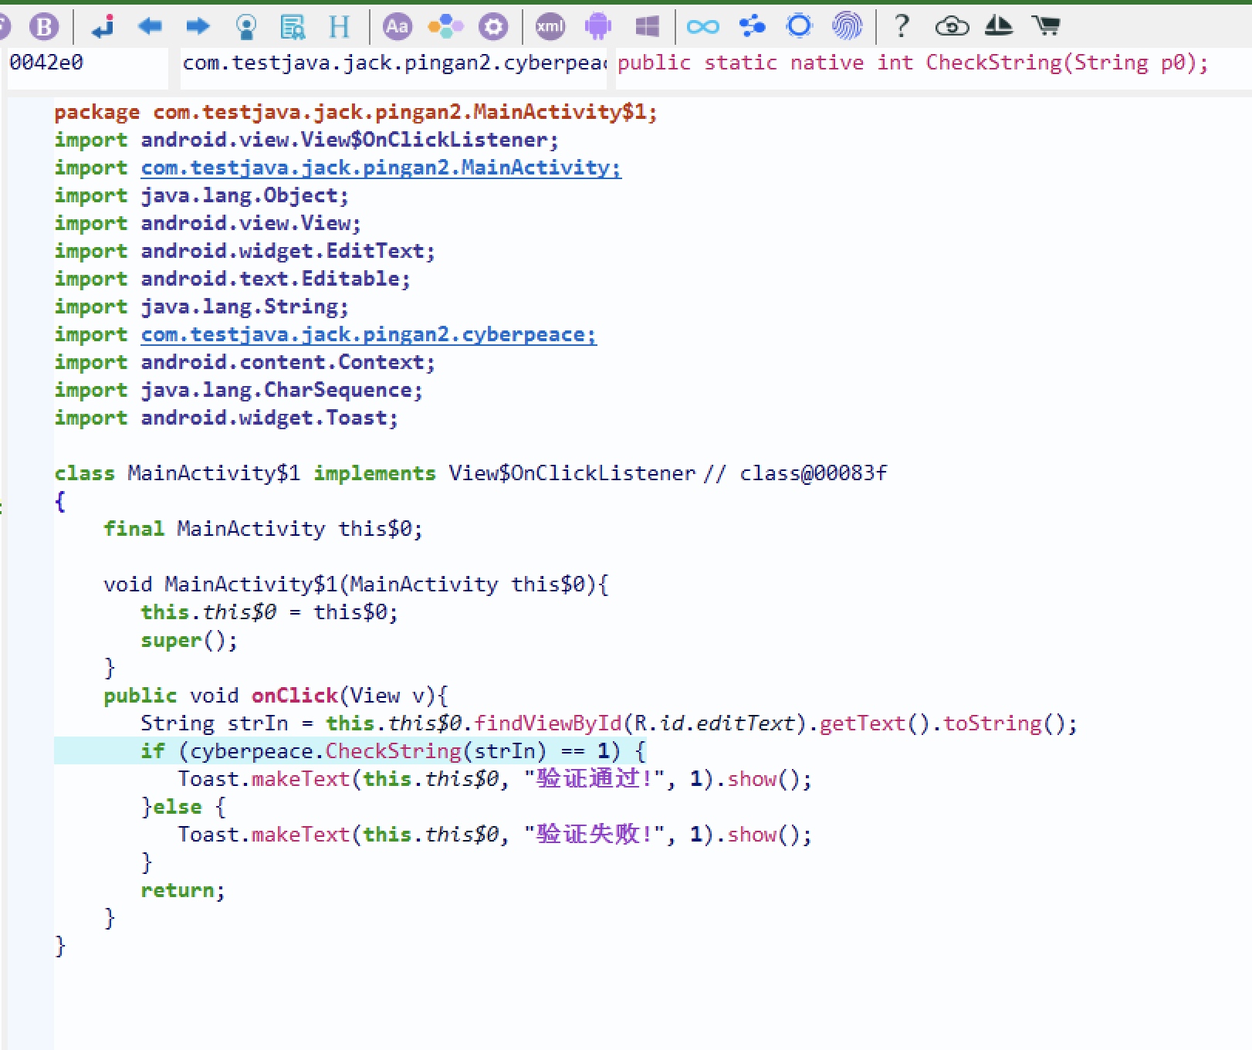Click the xml viewer icon
The width and height of the screenshot is (1252, 1050).
pyautogui.click(x=550, y=27)
